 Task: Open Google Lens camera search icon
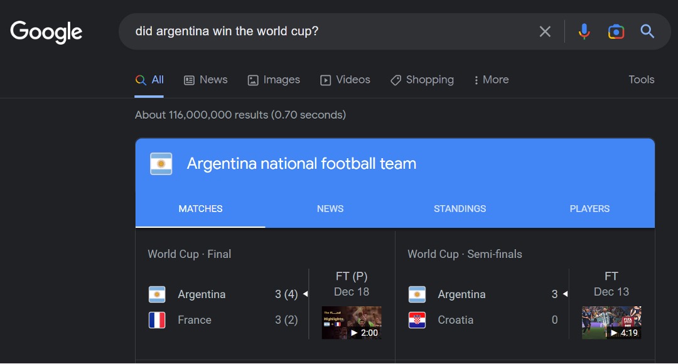[x=616, y=31]
